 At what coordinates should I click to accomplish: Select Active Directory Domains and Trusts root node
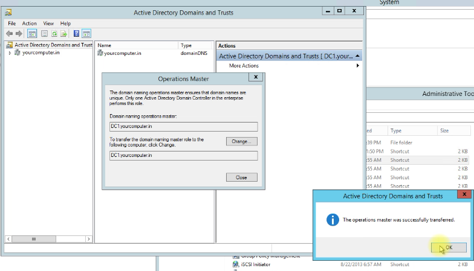point(53,45)
